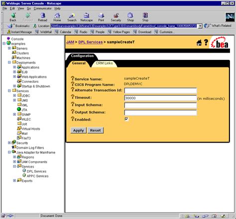Click the Print toolbar icon
The image size is (236, 219).
(101, 17)
